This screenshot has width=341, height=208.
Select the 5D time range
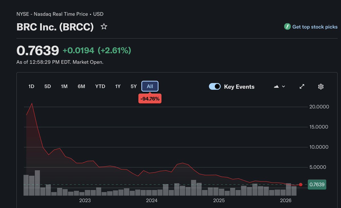click(x=47, y=87)
